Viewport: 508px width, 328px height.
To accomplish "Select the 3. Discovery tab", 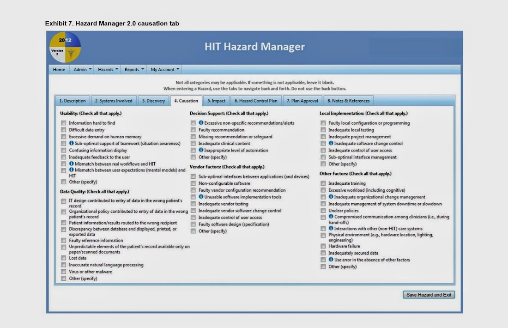I will [x=154, y=101].
